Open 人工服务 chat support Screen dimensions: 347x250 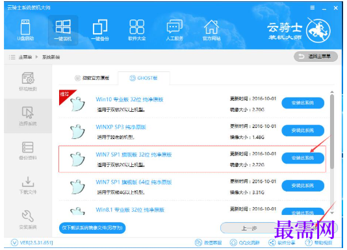(x=175, y=31)
